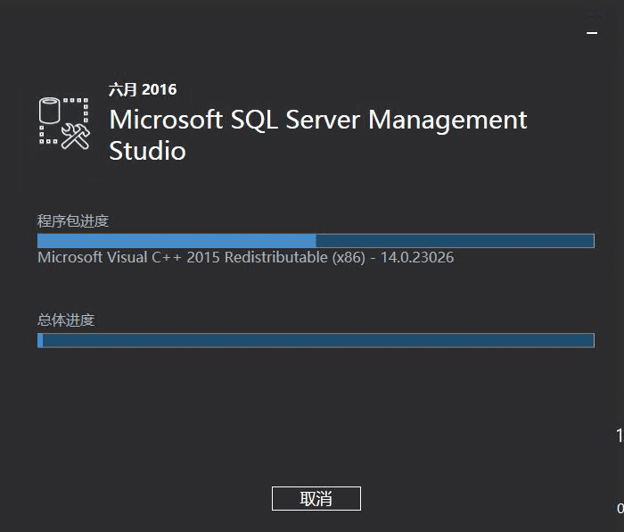
Task: Click the 总体进度 label text
Action: (66, 320)
